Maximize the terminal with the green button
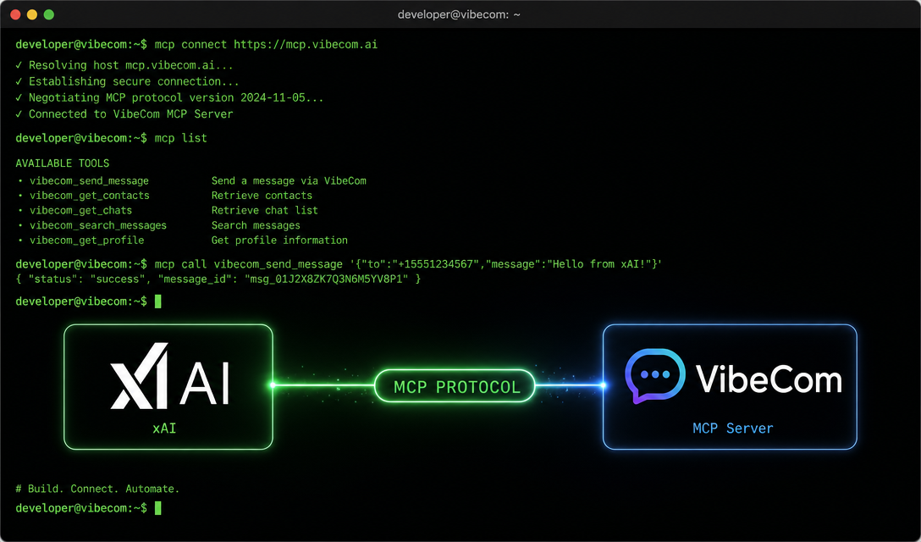The width and height of the screenshot is (921, 542). pyautogui.click(x=49, y=14)
